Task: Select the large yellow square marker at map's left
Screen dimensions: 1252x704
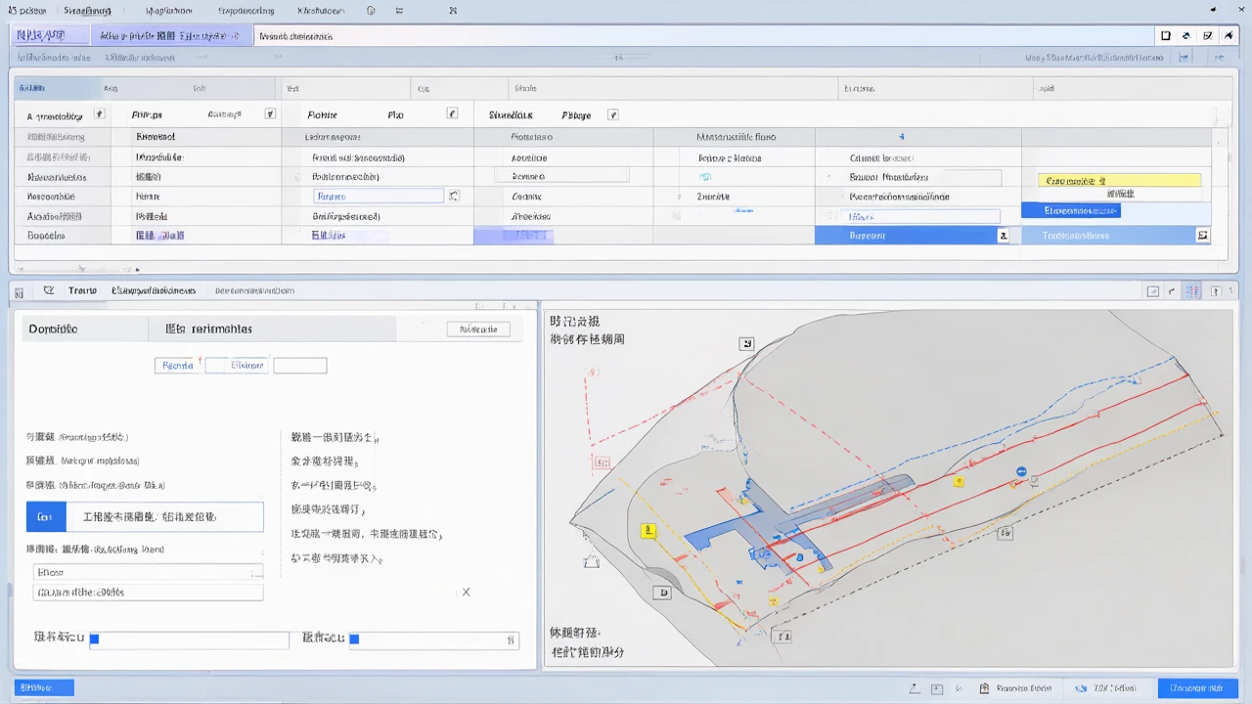Action: [x=648, y=530]
